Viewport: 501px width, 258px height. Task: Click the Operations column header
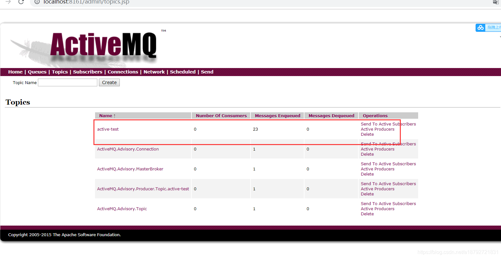pos(375,116)
